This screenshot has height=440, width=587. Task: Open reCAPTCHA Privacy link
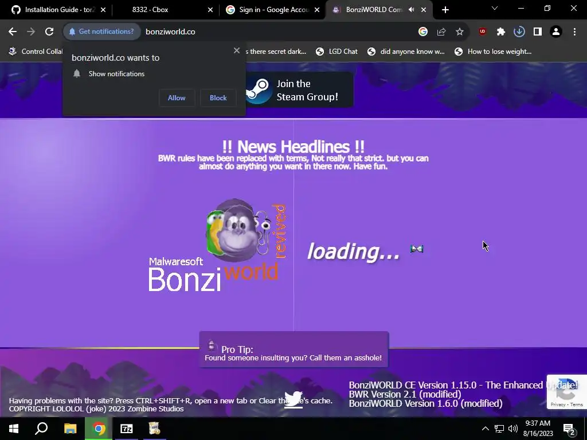click(x=558, y=404)
